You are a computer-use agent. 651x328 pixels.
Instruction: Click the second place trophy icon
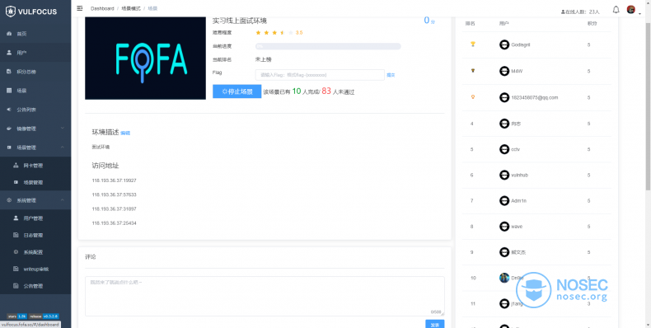[x=472, y=71]
